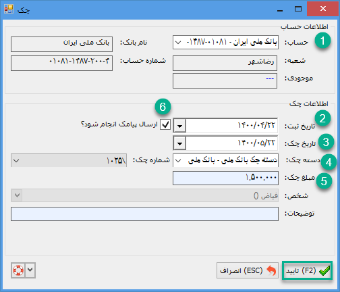Click the green checkmark on the تایید button
This screenshot has height=292, width=340.
click(x=324, y=270)
